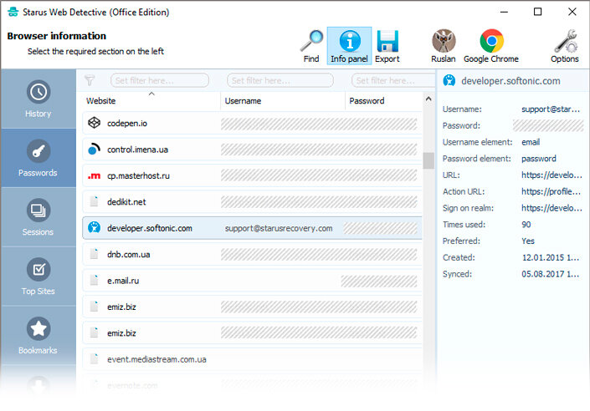Click the event.mediastream.com.ua page icon
Viewport: 590px width, 411px height.
point(94,358)
